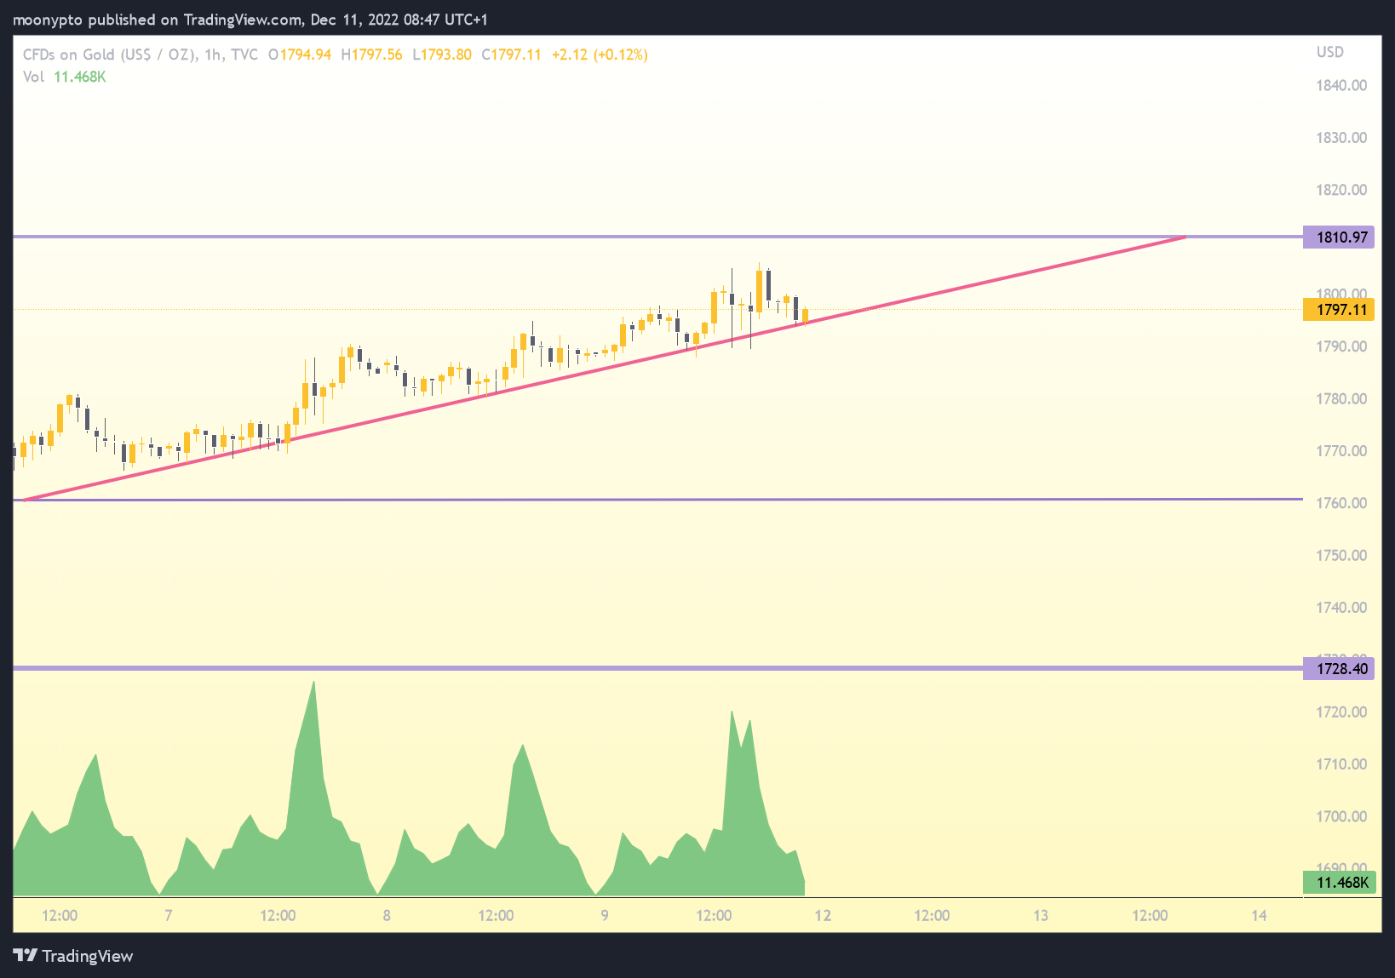1395x978 pixels.
Task: Click the date 13 on time axis
Action: pos(1041,916)
